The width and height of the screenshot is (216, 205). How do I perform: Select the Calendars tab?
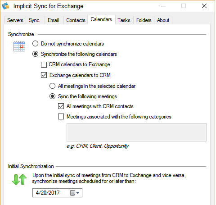click(x=101, y=19)
